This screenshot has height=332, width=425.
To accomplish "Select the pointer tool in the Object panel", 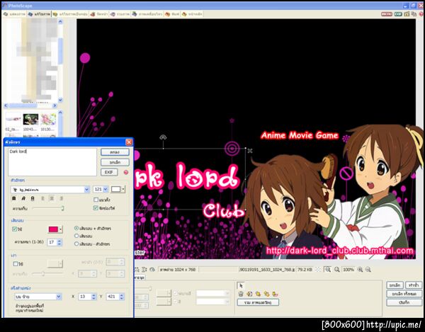I will click(x=241, y=285).
